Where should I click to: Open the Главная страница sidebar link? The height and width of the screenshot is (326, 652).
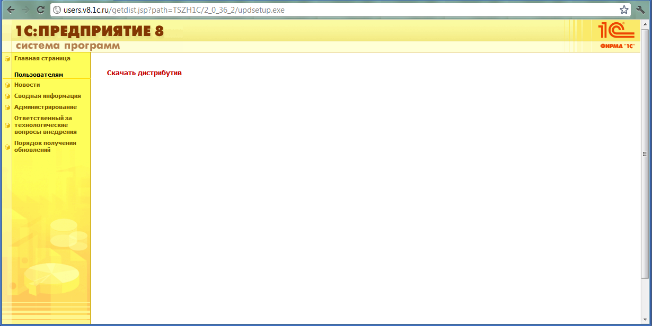coord(42,58)
